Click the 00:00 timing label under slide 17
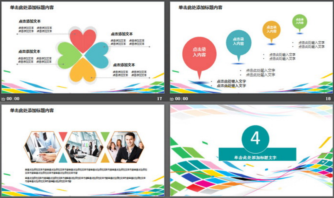Viewport: 334px width, 198px height. click(13, 99)
